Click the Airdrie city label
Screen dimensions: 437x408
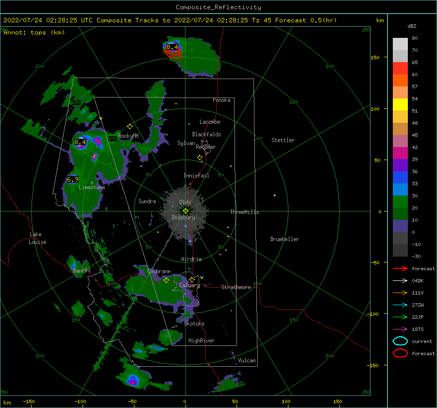coord(191,259)
